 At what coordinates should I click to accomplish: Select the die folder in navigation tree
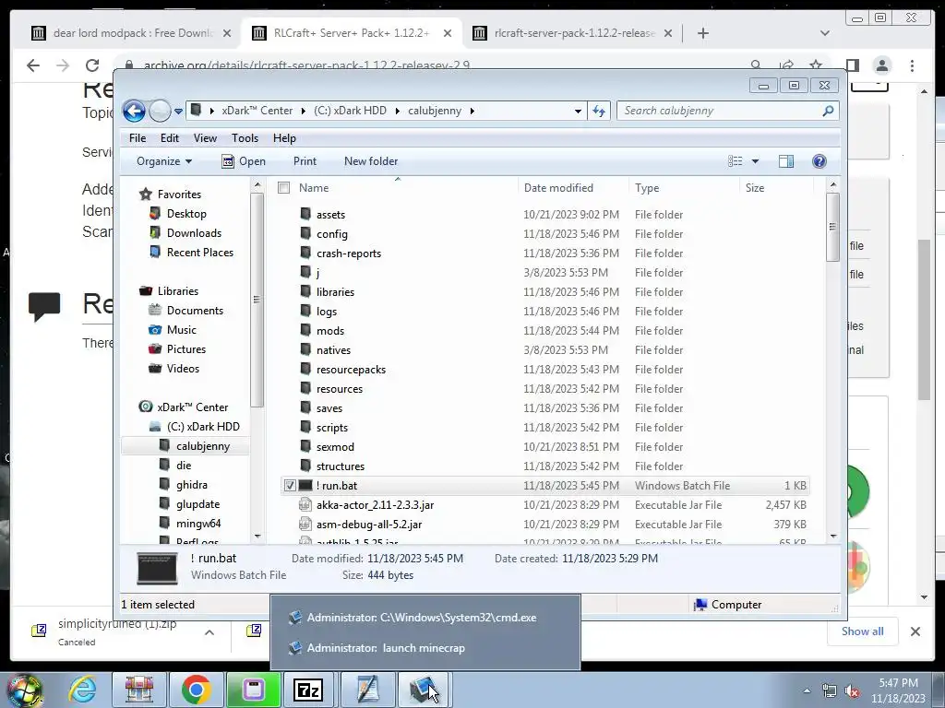click(184, 466)
